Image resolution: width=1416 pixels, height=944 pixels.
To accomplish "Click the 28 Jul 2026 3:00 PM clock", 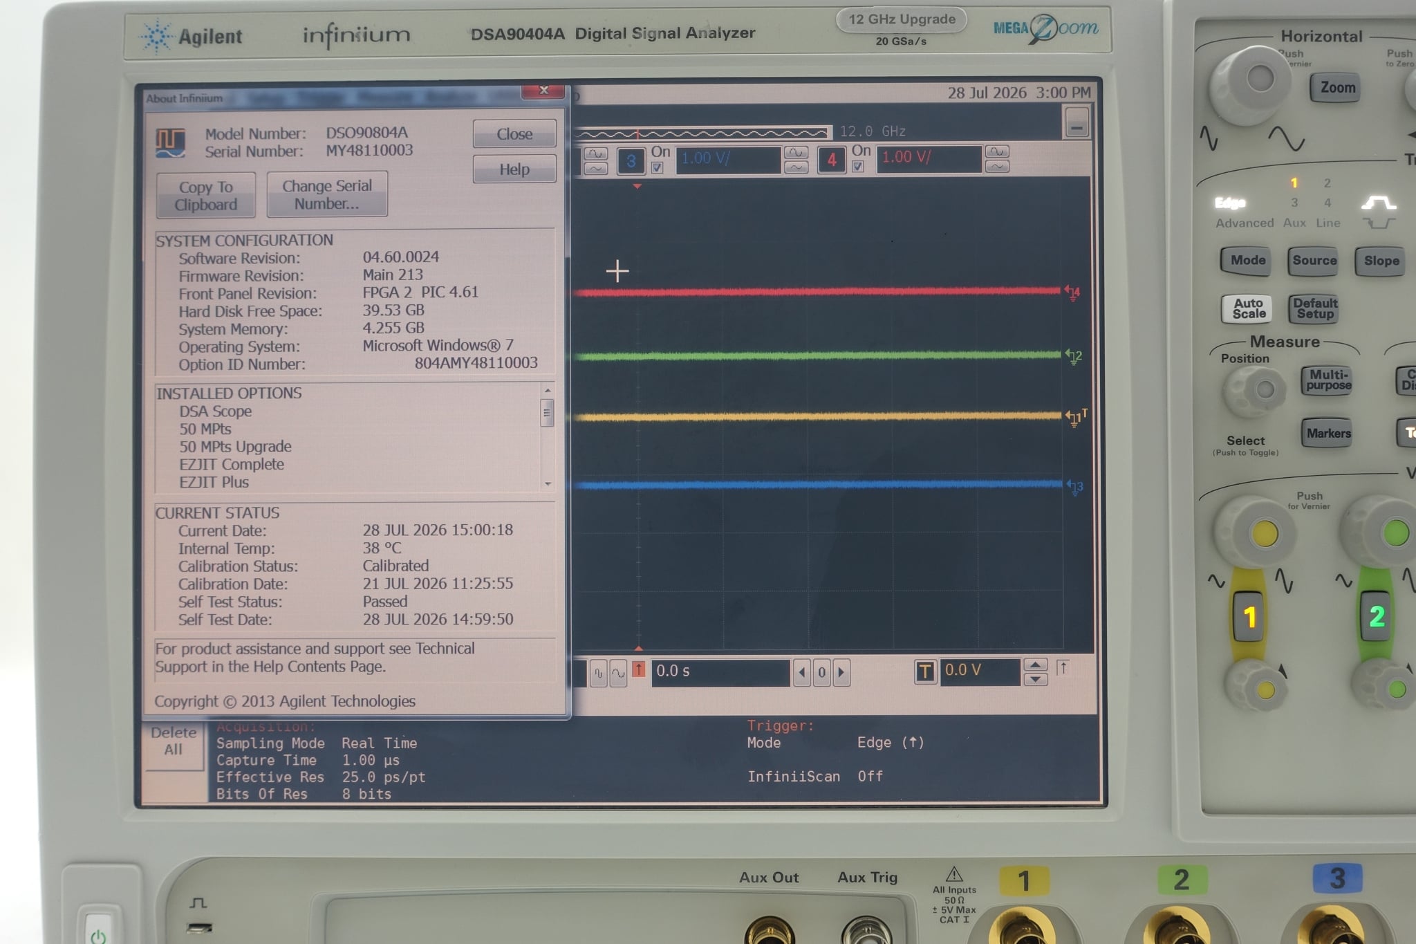I will click(1018, 93).
